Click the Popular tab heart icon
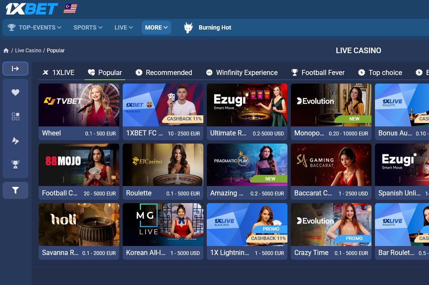The height and width of the screenshot is (285, 429). pyautogui.click(x=91, y=72)
